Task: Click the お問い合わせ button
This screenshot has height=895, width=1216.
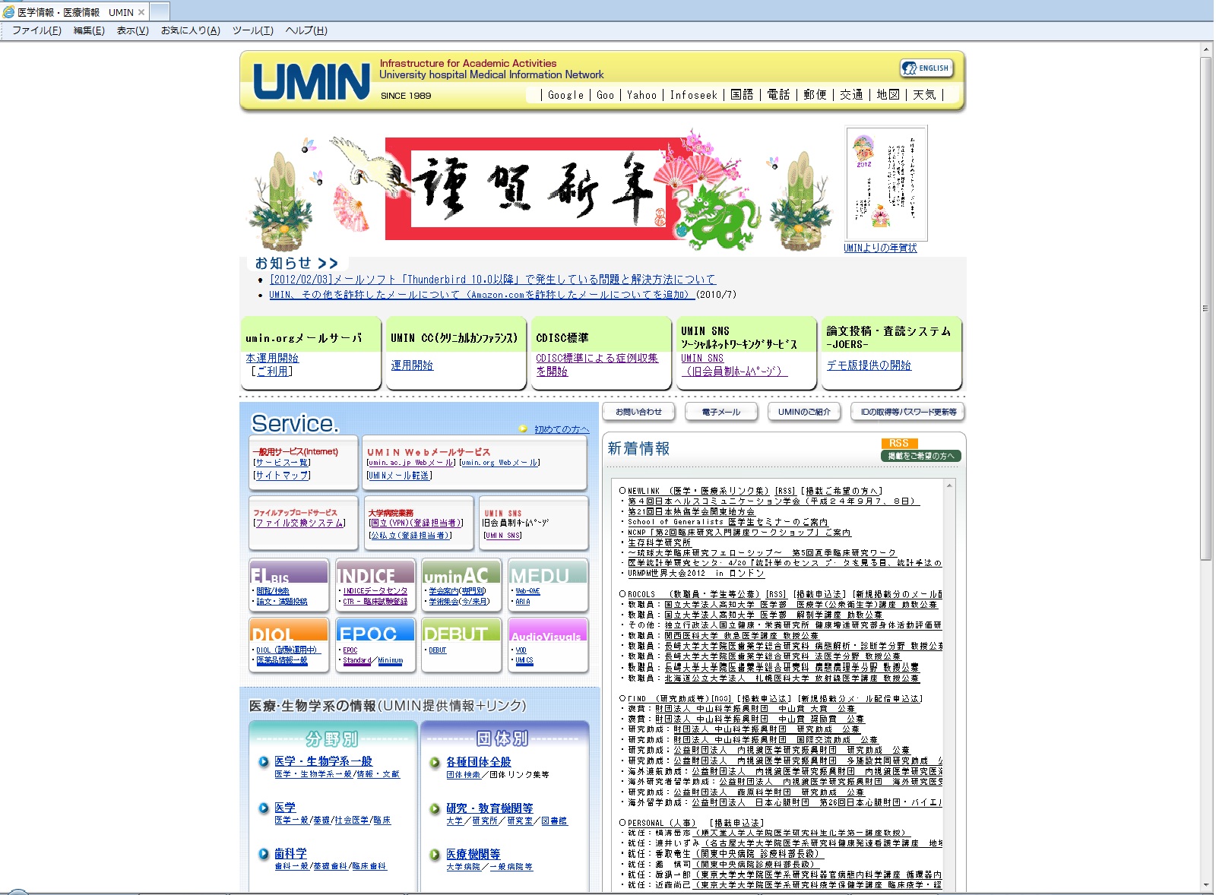Action: tap(638, 412)
